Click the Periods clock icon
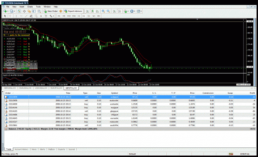The height and width of the screenshot is (157, 258). [x=132, y=11]
